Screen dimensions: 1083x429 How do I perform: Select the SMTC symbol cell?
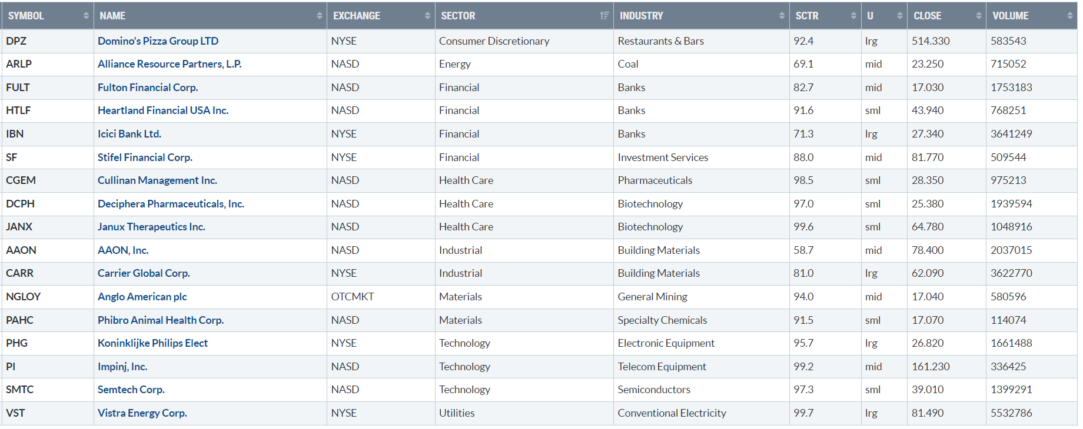pos(20,390)
